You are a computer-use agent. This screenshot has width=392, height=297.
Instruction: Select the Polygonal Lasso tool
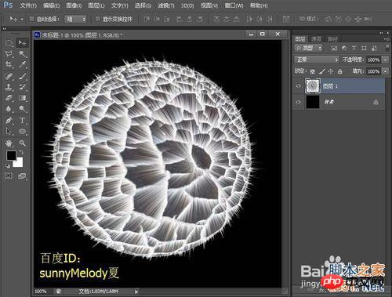tap(9, 54)
